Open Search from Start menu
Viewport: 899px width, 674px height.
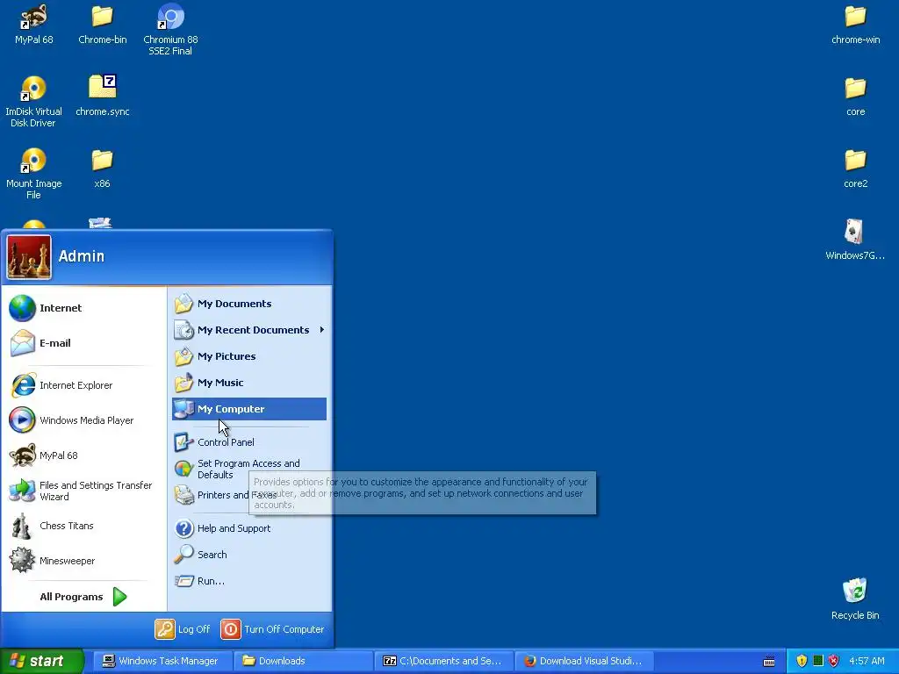click(x=249, y=555)
